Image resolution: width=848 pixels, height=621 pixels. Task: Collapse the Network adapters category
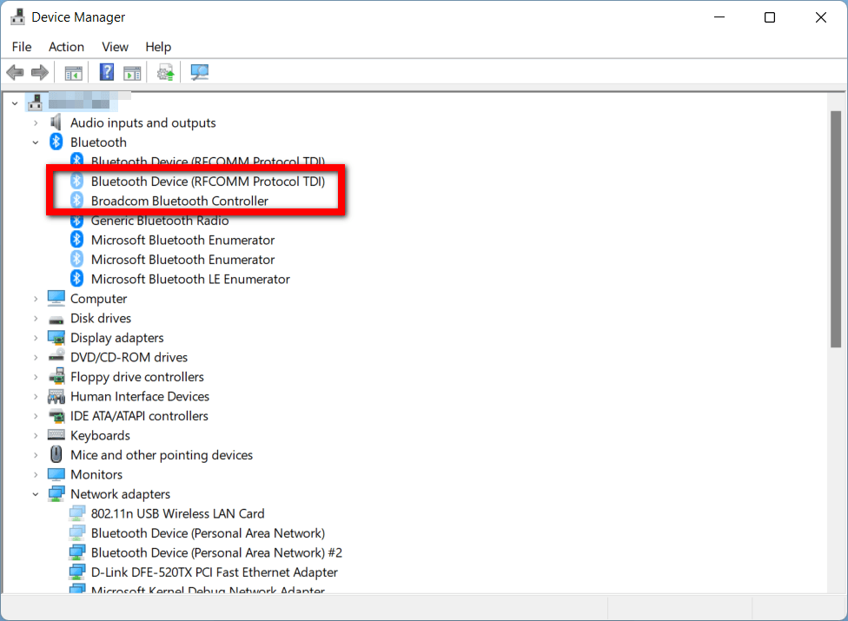pos(36,494)
